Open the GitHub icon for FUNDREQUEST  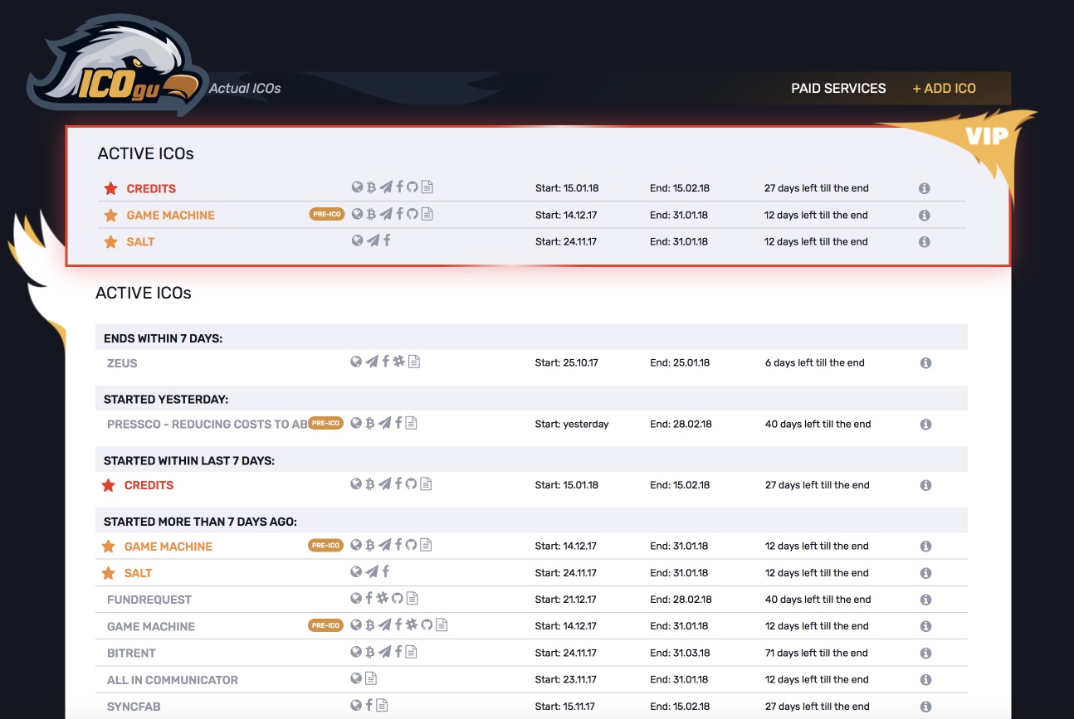tap(397, 598)
